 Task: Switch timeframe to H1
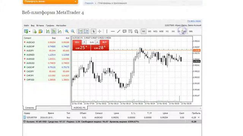[x=167, y=31]
